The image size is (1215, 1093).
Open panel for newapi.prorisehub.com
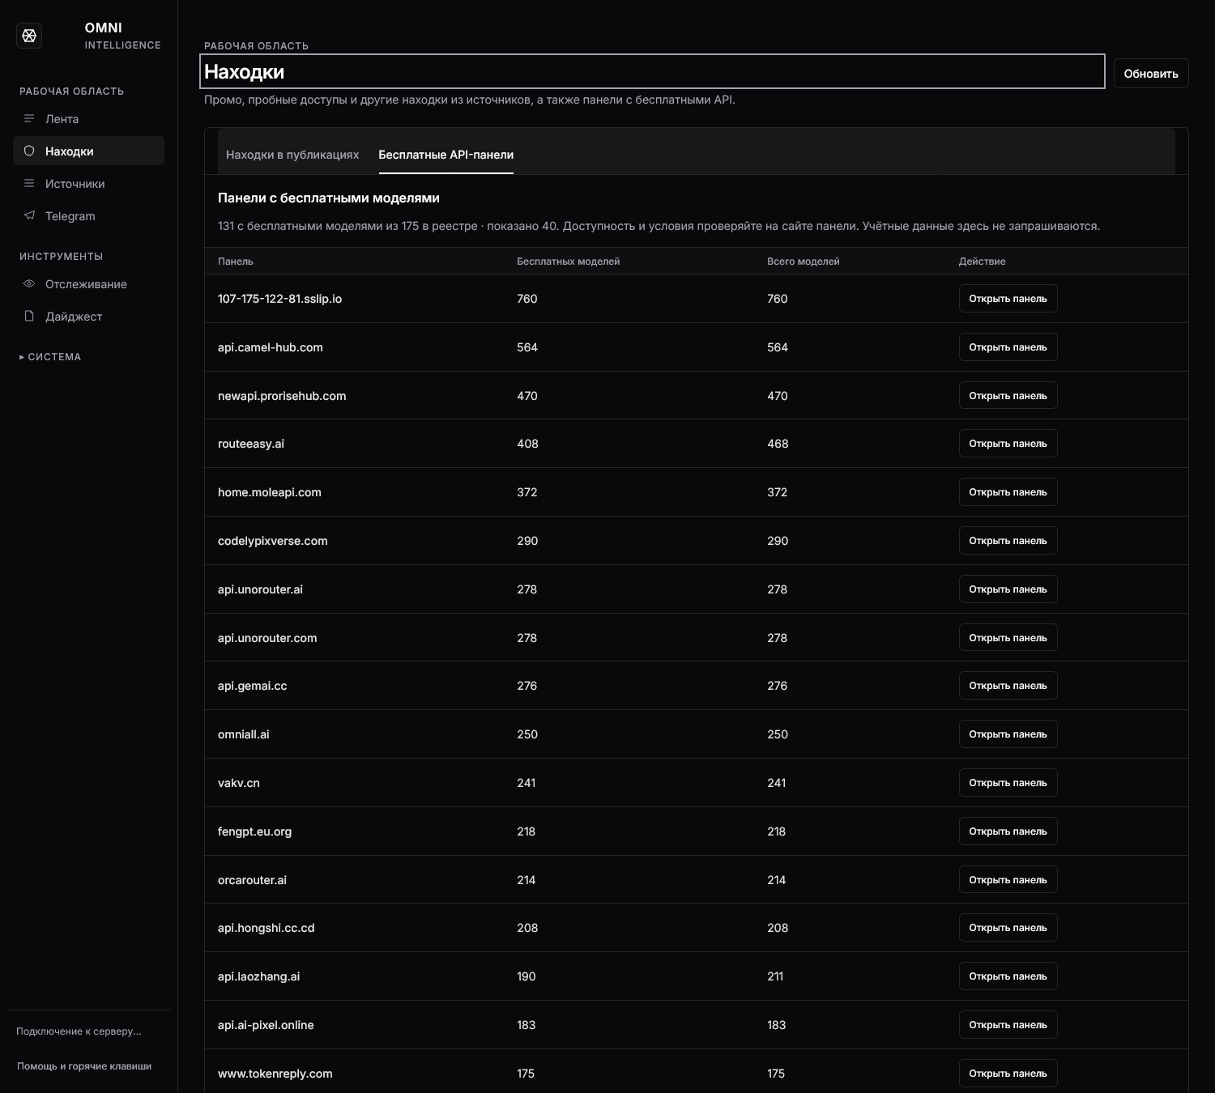pos(1008,396)
